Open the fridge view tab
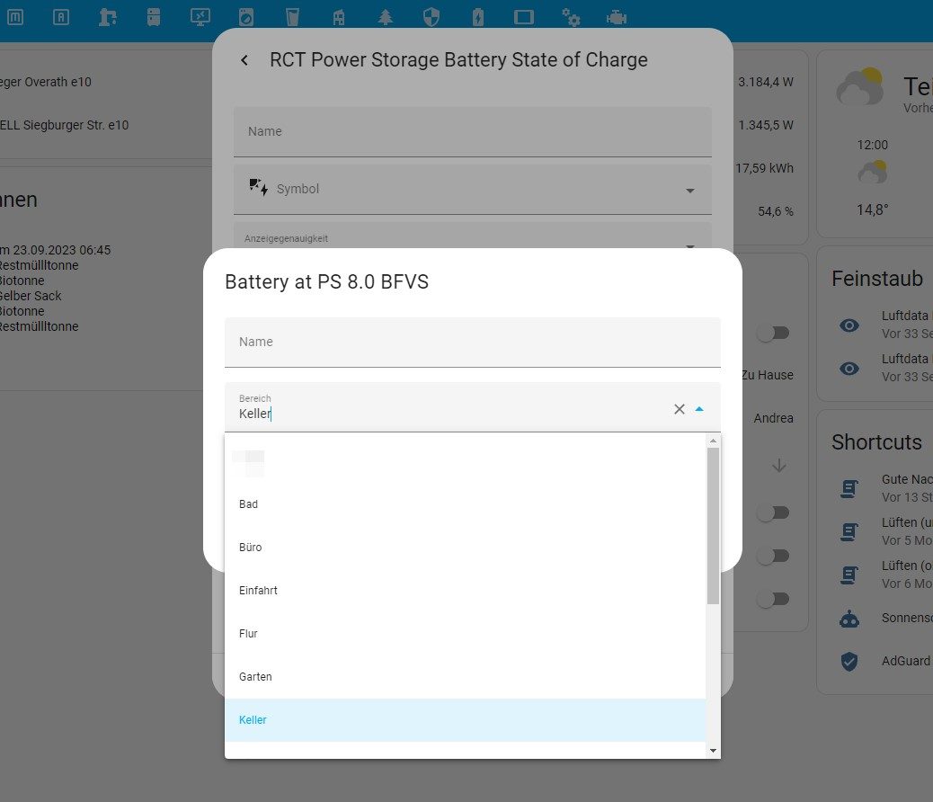Image resolution: width=933 pixels, height=802 pixels. click(154, 17)
